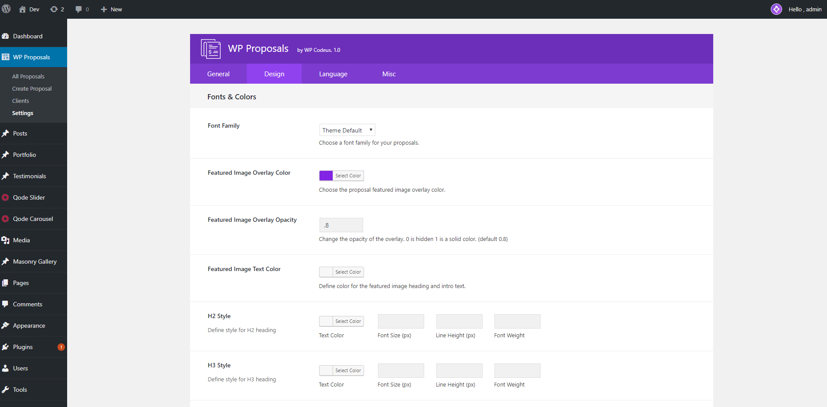
Task: Open Create Proposal submenu item
Action: (x=32, y=88)
